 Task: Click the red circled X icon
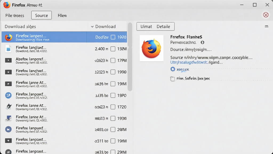[x=266, y=15]
